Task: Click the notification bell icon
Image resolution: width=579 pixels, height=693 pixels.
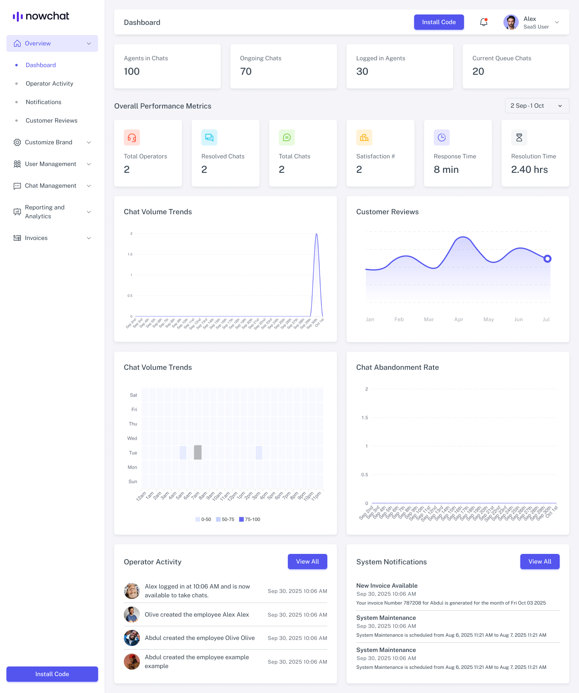Action: tap(484, 22)
